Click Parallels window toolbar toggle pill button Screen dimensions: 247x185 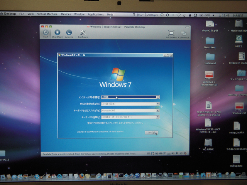(x=187, y=27)
